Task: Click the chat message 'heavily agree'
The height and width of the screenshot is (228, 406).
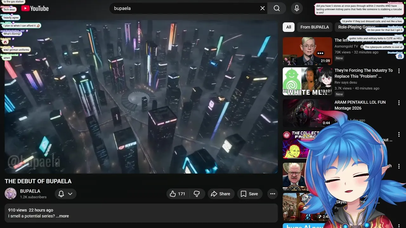Action: click(11, 18)
